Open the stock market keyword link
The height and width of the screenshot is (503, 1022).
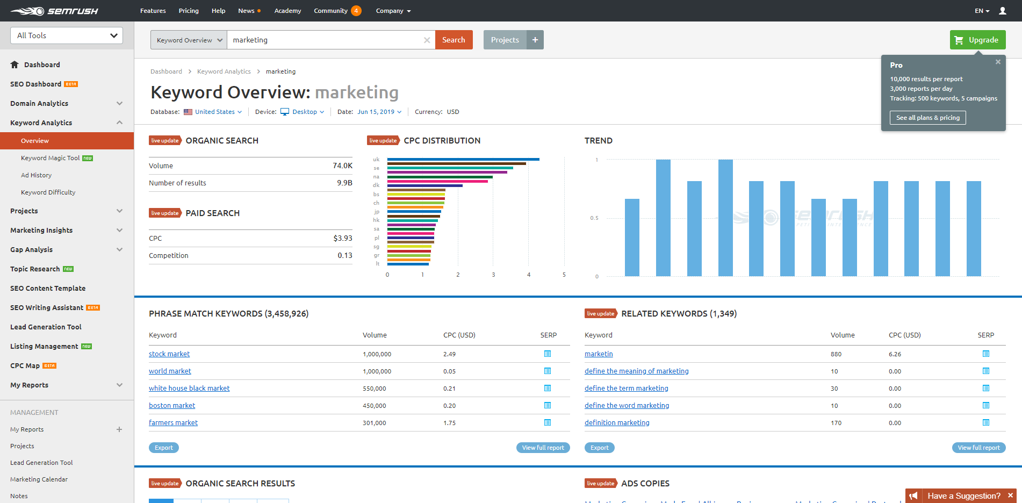pos(169,354)
